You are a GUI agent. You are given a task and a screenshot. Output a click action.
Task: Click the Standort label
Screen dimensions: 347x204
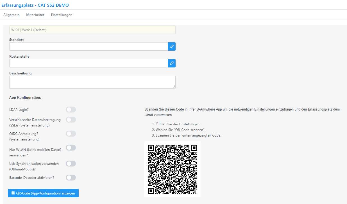click(x=17, y=40)
